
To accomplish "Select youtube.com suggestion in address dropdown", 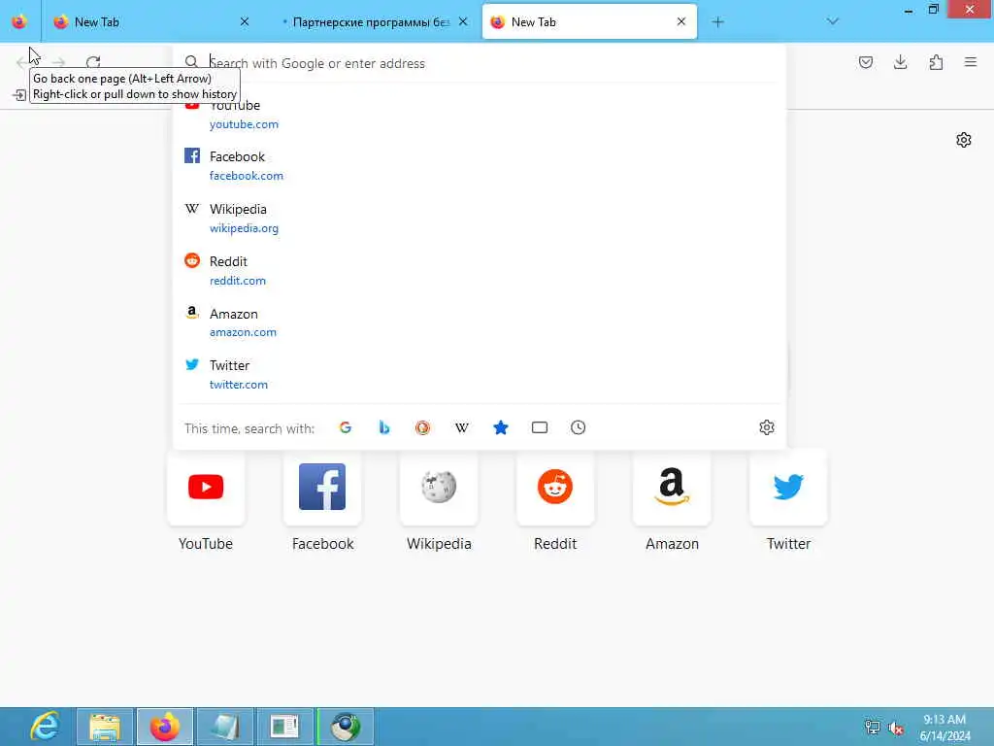I will click(x=479, y=115).
